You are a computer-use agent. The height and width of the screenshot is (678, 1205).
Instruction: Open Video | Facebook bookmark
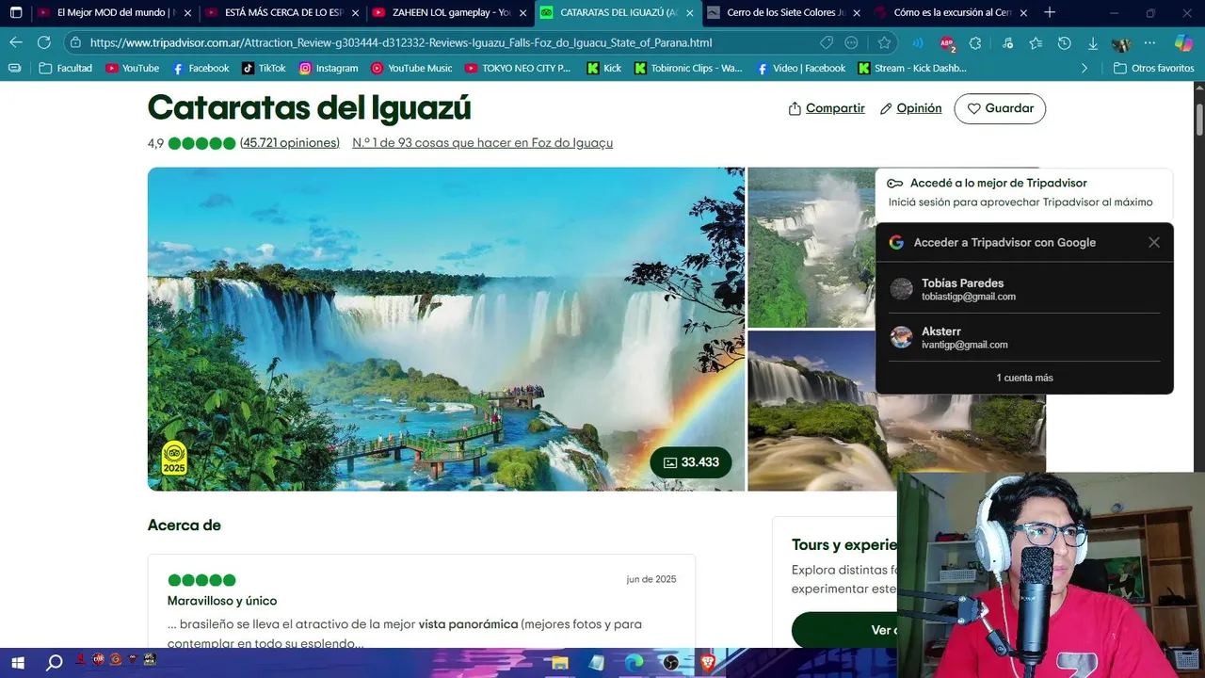pos(800,68)
